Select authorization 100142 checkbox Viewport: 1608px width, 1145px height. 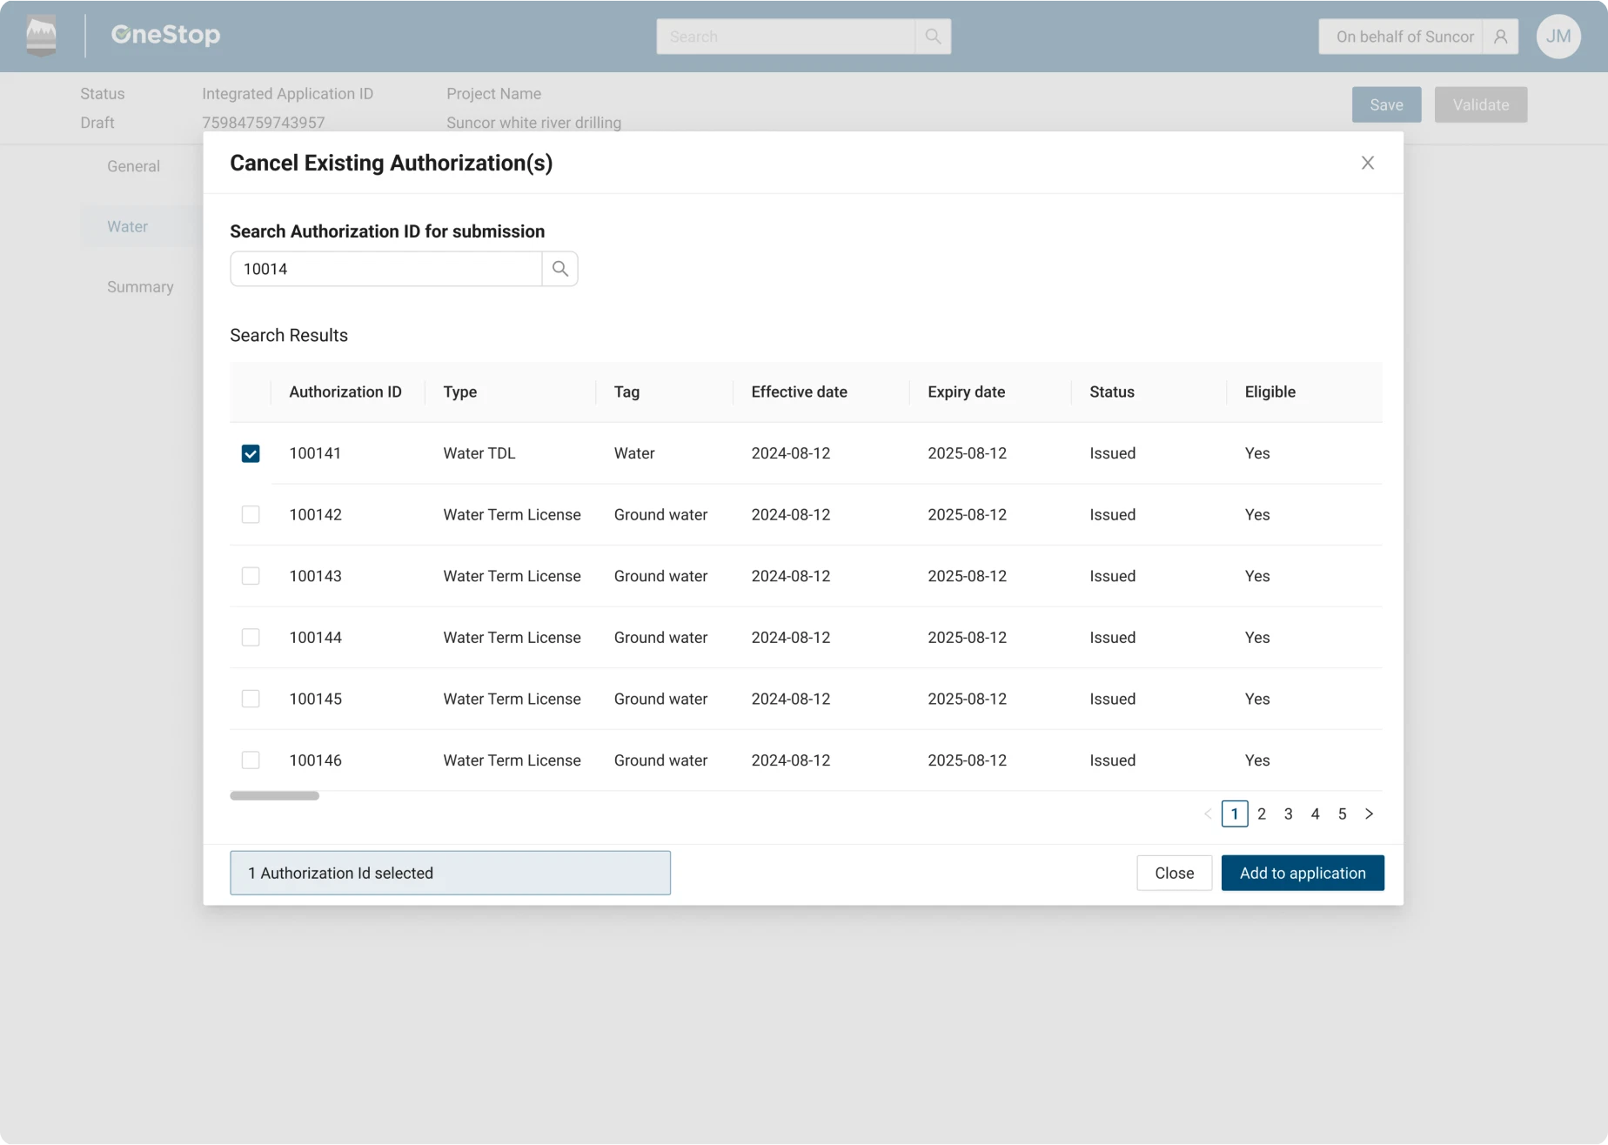tap(251, 514)
